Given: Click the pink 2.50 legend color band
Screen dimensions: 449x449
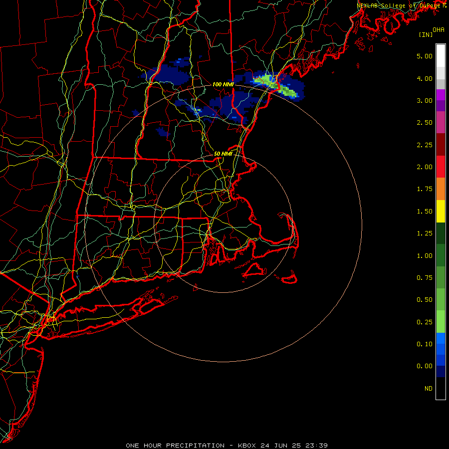Looking at the screenshot, I should tap(441, 122).
